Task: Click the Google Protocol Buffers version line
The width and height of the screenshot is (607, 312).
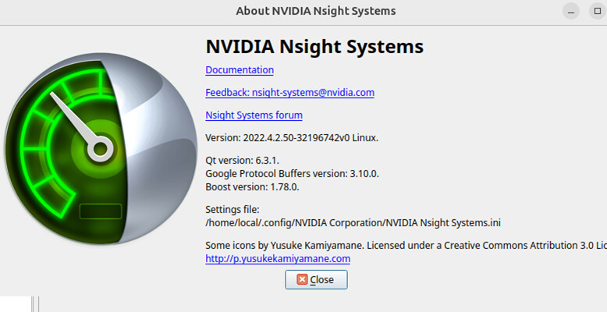Action: [x=292, y=174]
